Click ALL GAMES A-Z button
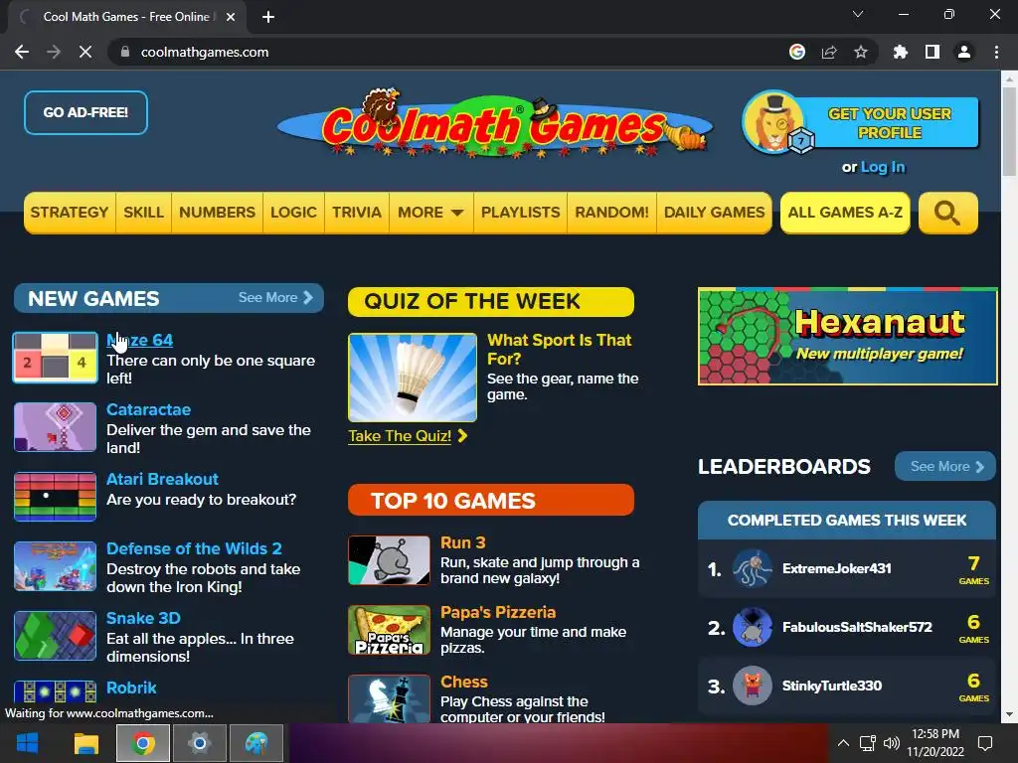Viewport: 1018px width, 763px height. coord(845,213)
